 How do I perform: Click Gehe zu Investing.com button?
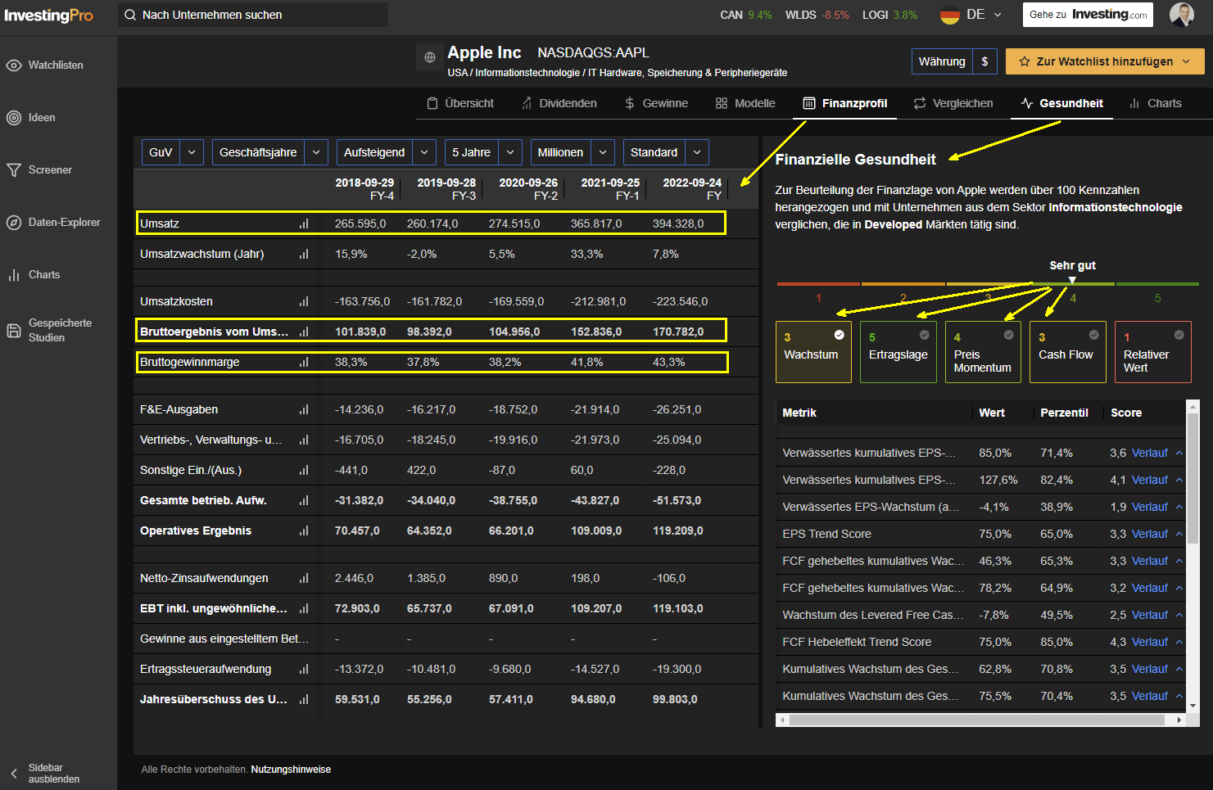coord(1088,15)
